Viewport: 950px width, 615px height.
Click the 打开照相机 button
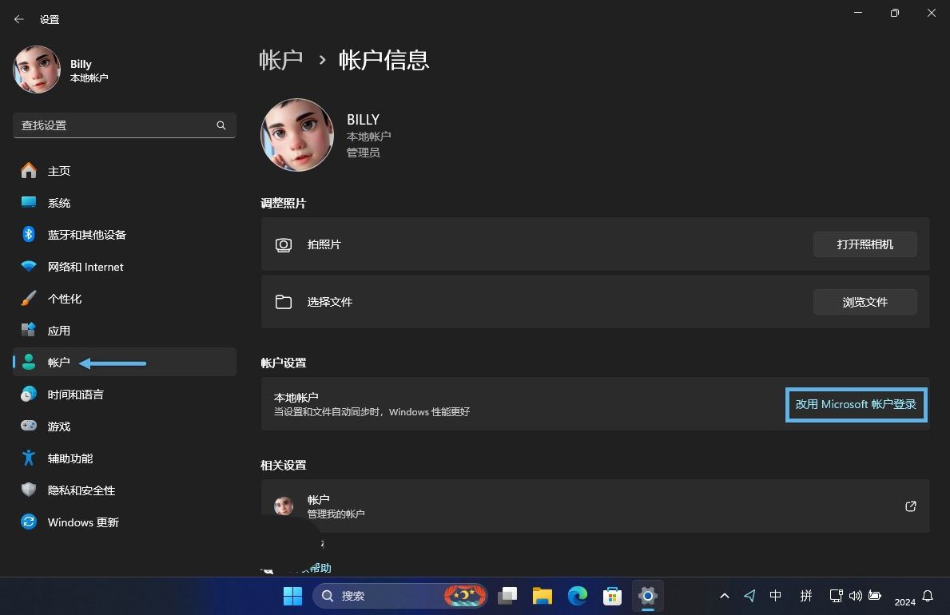(x=865, y=244)
